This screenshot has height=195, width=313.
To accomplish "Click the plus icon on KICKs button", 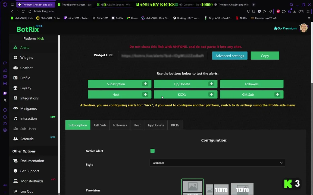I will coord(211,95).
